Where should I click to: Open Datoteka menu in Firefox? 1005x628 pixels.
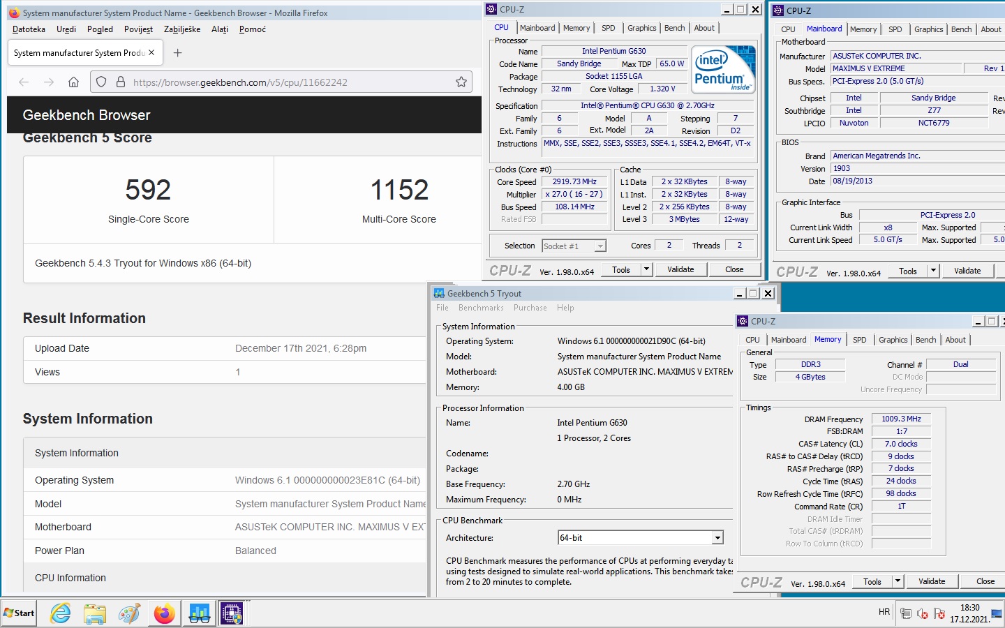pyautogui.click(x=29, y=29)
